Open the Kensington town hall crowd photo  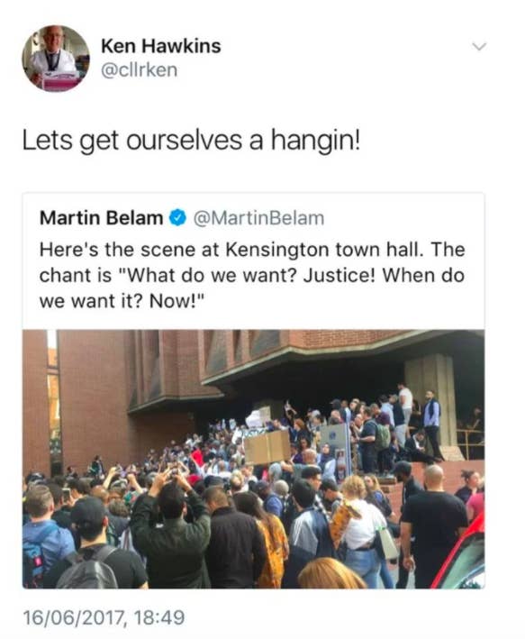point(253,459)
